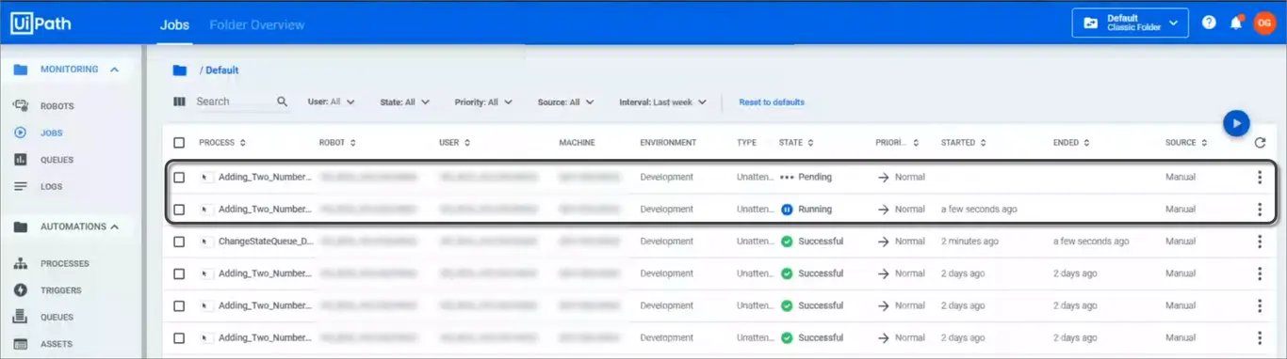
Task: Sort by the Ended column header
Action: click(x=1072, y=143)
